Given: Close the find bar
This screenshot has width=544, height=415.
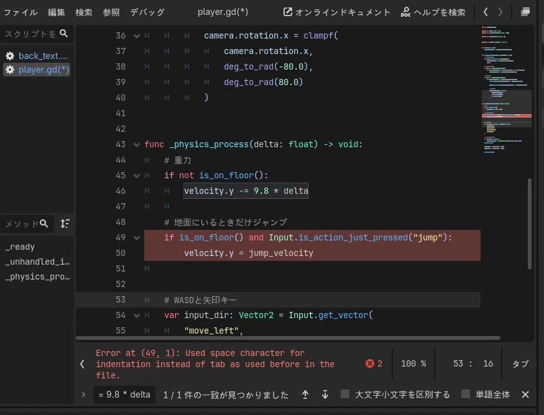Looking at the screenshot, I should point(525,394).
